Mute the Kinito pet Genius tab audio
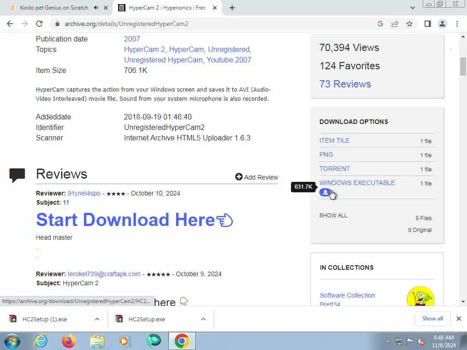The width and height of the screenshot is (467, 350). [96, 8]
